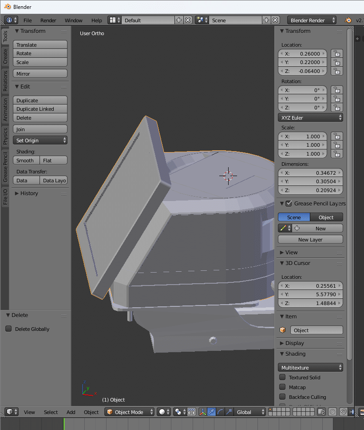Switch to the Physics tab
This screenshot has width=364, height=430.
pos(5,136)
